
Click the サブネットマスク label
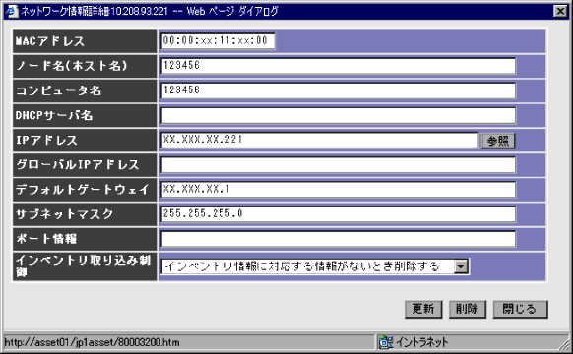(x=64, y=214)
